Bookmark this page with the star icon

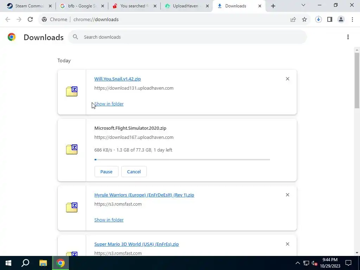point(304,20)
